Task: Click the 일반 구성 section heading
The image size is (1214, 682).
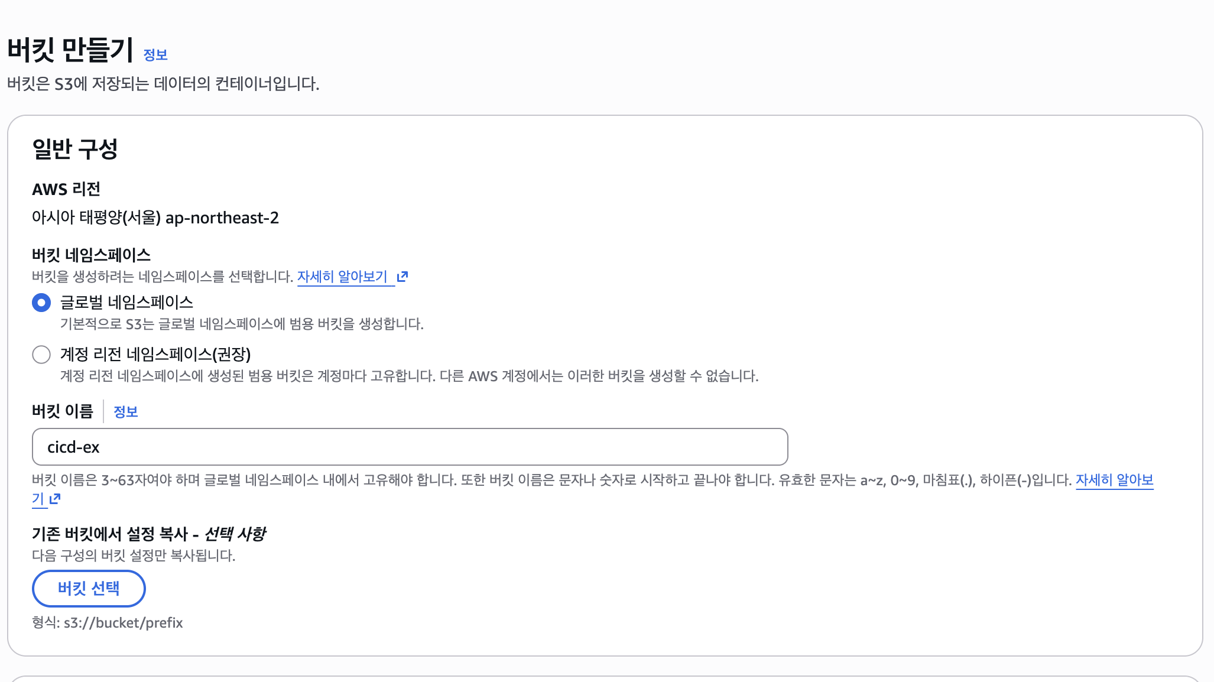Action: coord(75,149)
